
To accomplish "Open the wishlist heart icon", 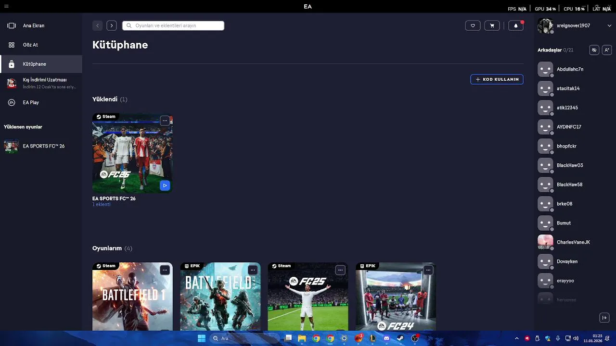I will pos(473,25).
